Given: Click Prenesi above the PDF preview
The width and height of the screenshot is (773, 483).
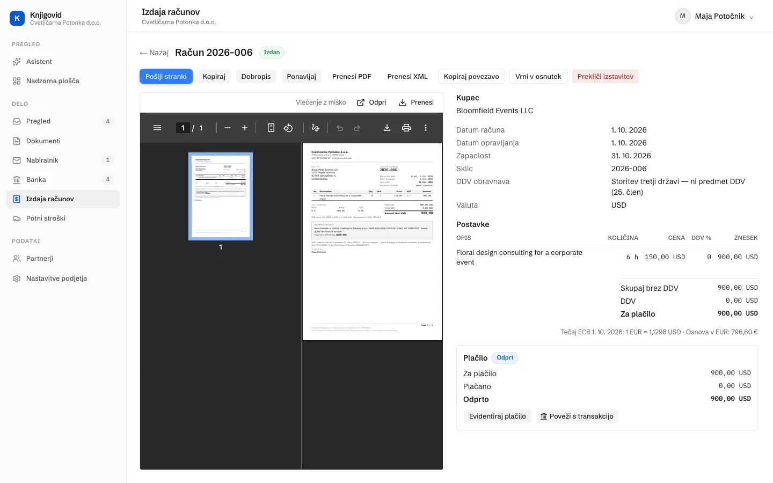Looking at the screenshot, I should pyautogui.click(x=416, y=103).
